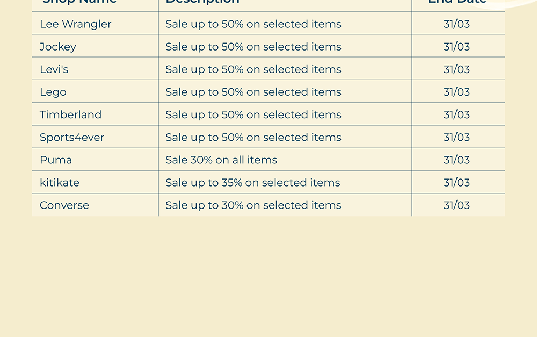This screenshot has width=537, height=337.
Task: Select kitikate's 'Sale up to 35%' description
Action: click(x=252, y=182)
